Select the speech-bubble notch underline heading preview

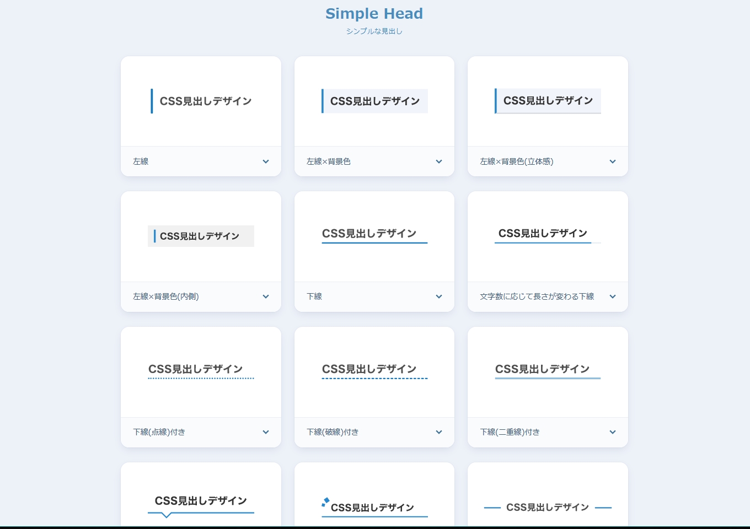[201, 506]
